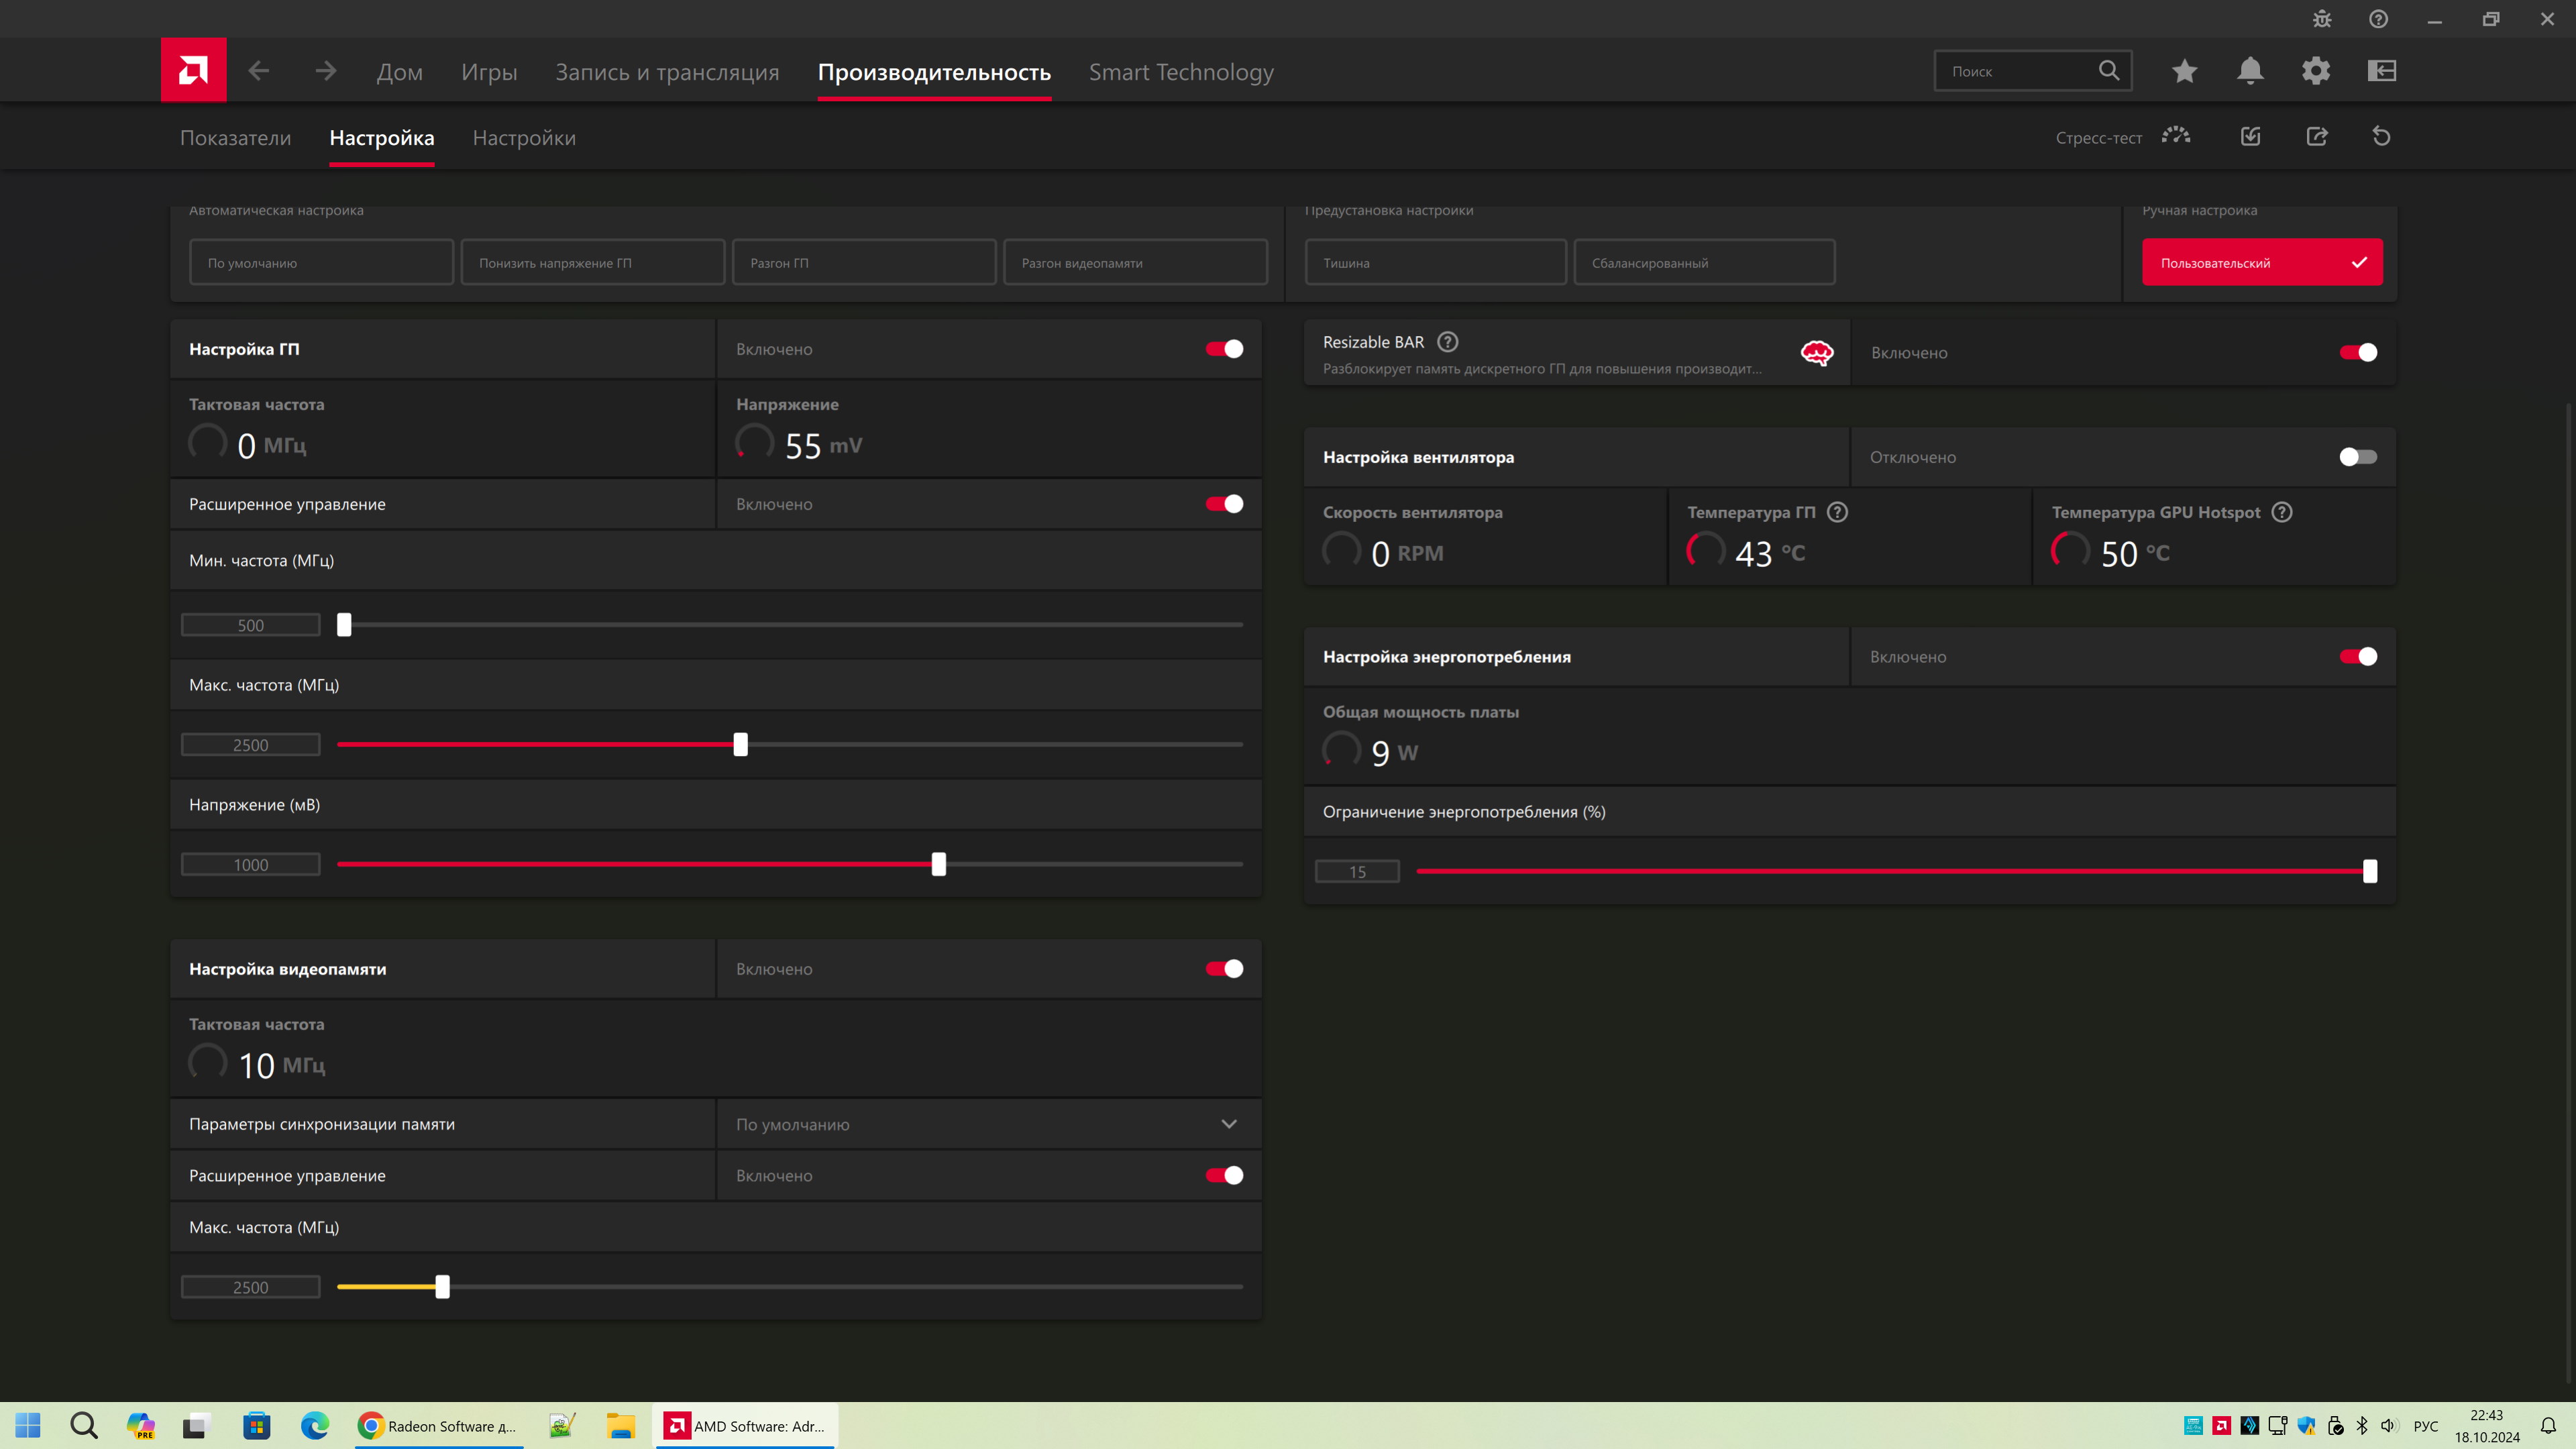Click the bug report icon
Screen dimensions: 2576x1449
pyautogui.click(x=2322, y=19)
